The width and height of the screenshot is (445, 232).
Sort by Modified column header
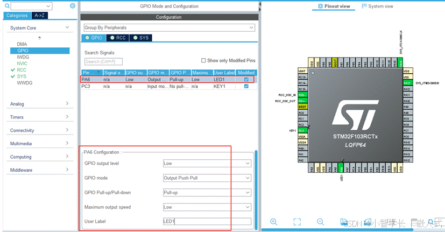tap(246, 73)
